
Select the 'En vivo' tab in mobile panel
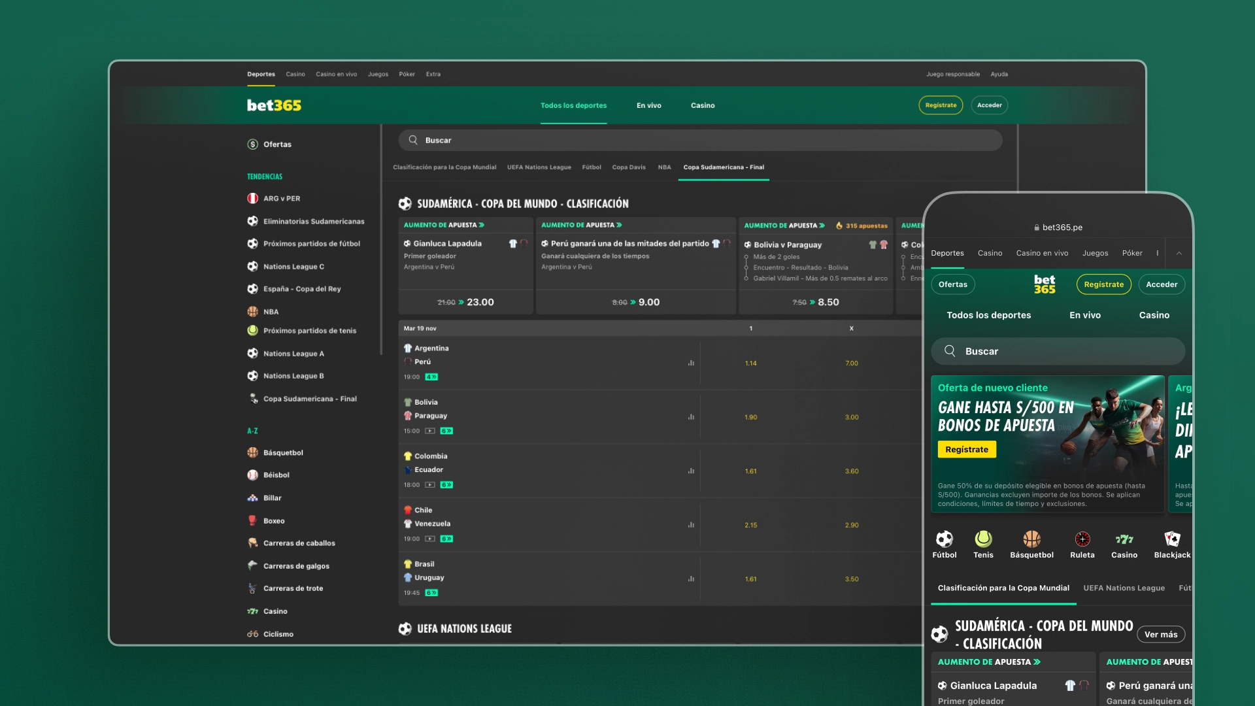tap(1085, 314)
